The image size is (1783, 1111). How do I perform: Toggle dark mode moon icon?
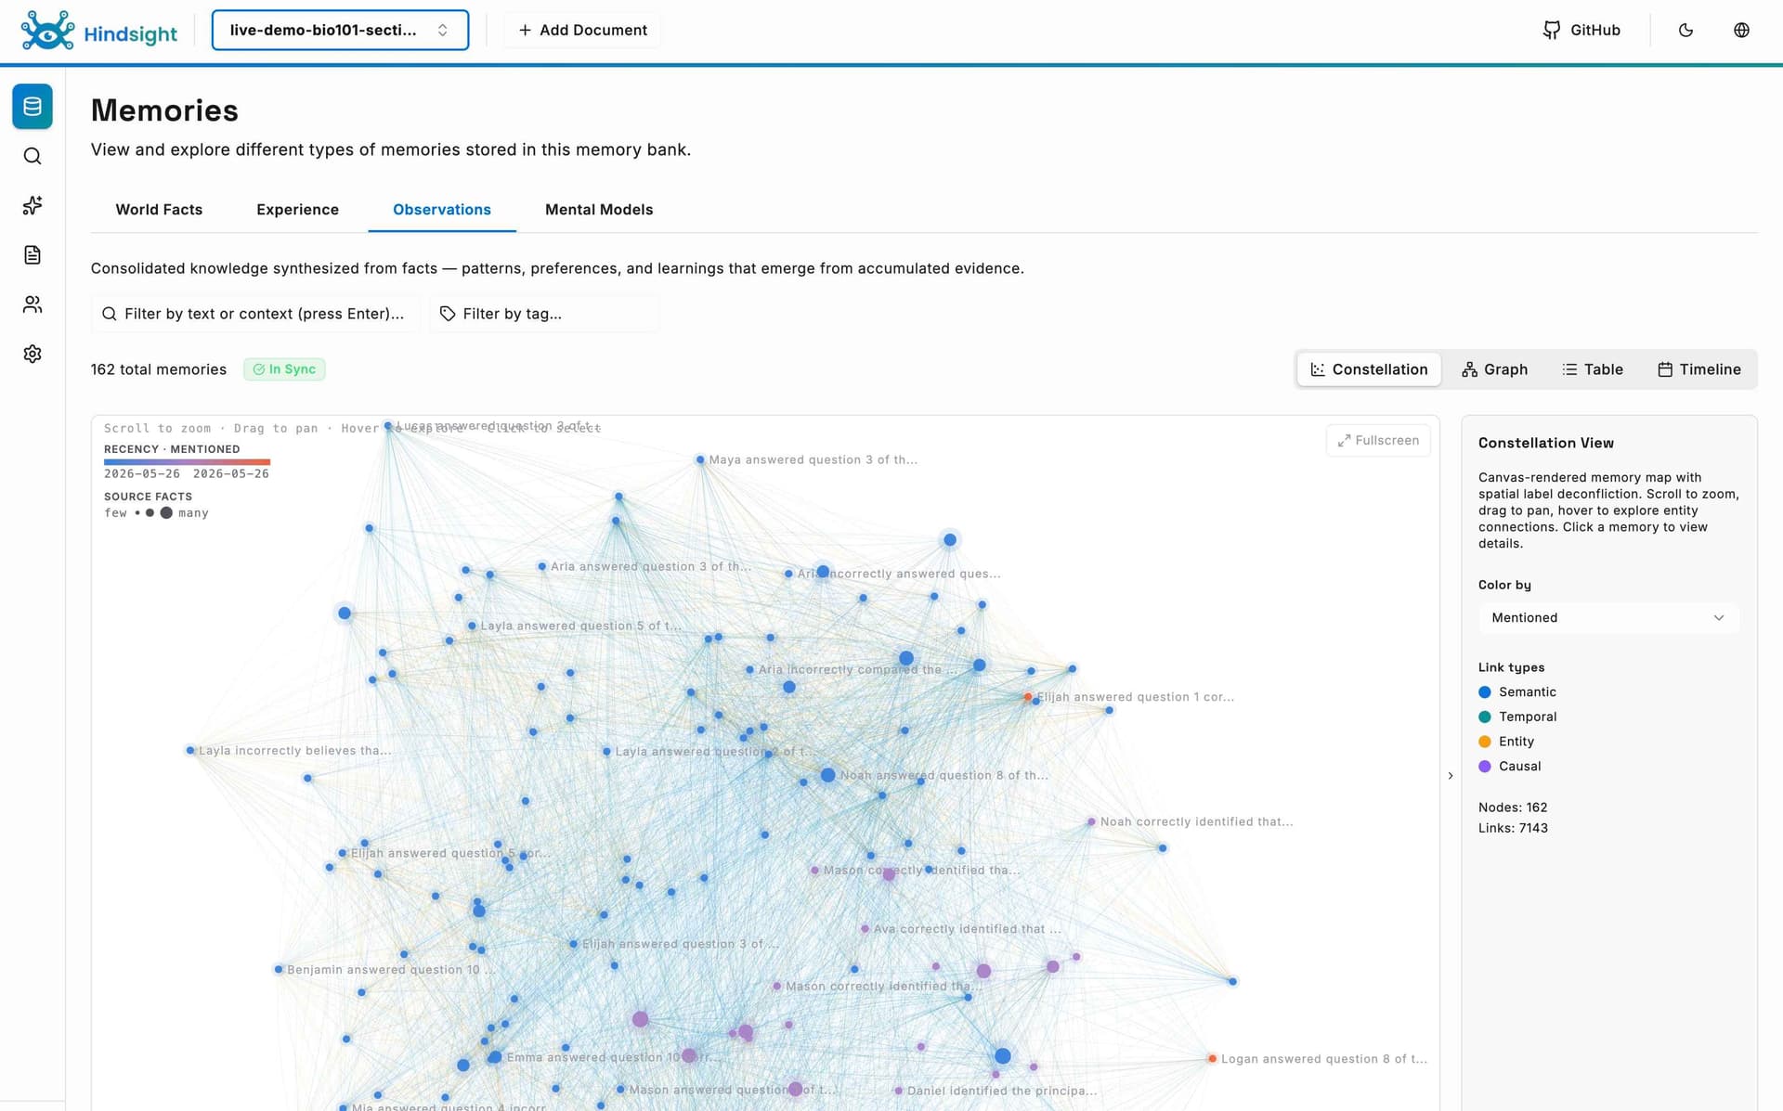pyautogui.click(x=1685, y=30)
